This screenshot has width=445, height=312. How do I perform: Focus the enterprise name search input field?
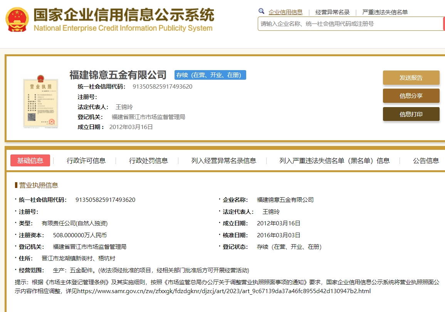[x=351, y=24]
